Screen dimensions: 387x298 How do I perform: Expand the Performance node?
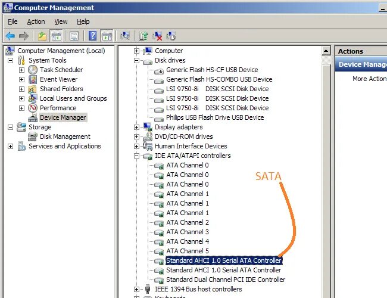pyautogui.click(x=21, y=108)
